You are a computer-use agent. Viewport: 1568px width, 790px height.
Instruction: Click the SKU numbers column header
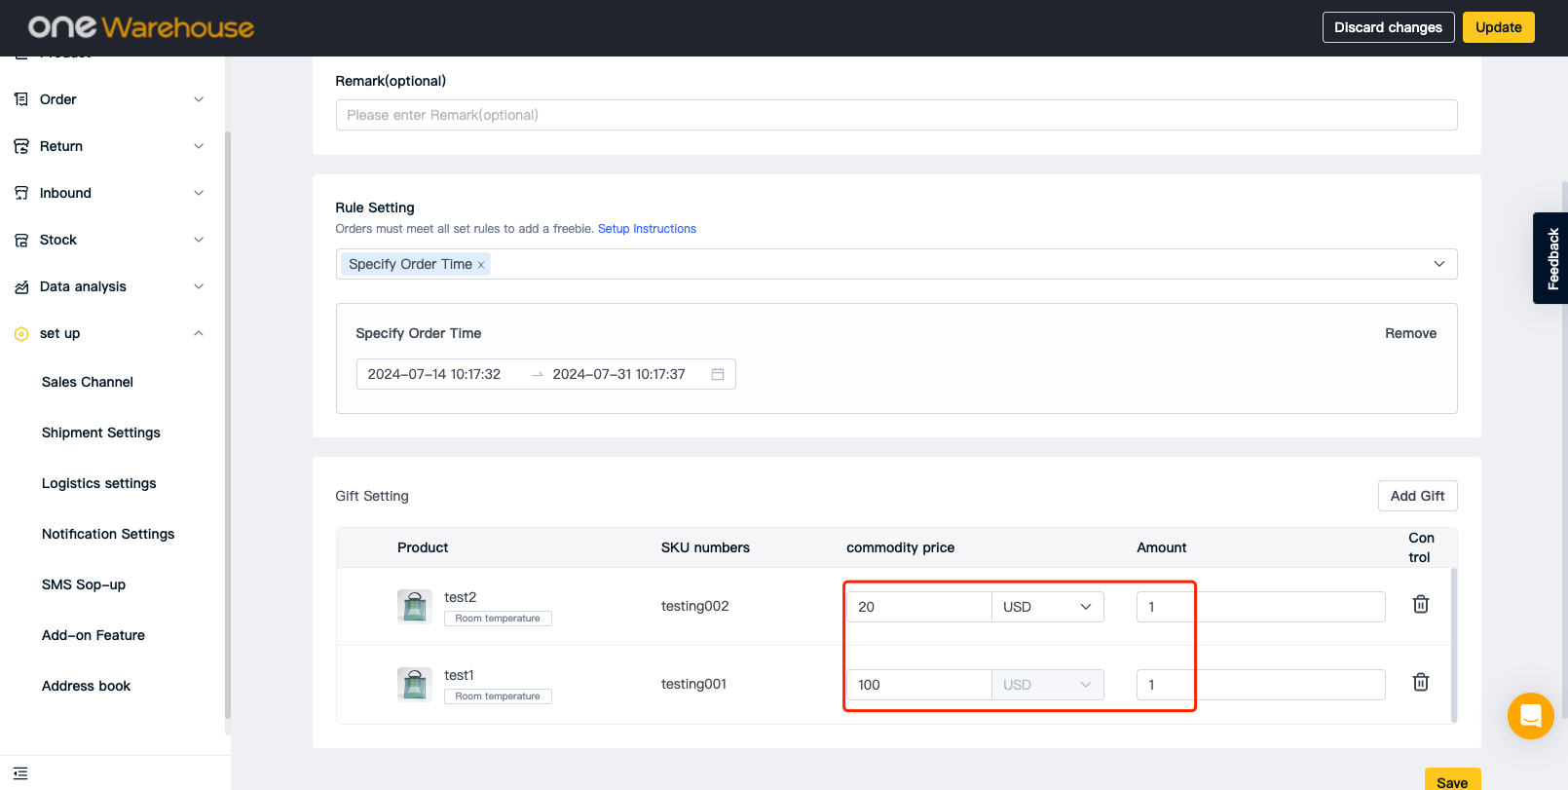coord(705,547)
